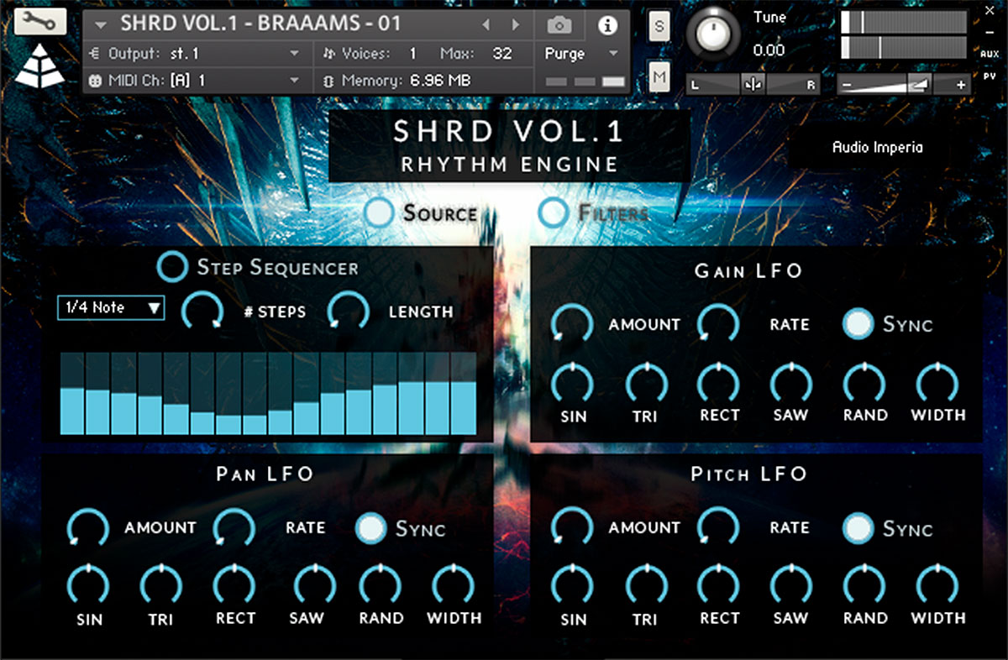Click the Pan LFO SIN knob

pyautogui.click(x=88, y=586)
